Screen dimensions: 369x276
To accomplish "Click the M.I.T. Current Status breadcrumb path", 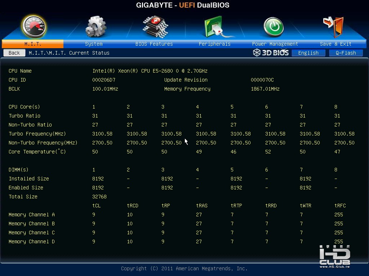I will [x=69, y=53].
